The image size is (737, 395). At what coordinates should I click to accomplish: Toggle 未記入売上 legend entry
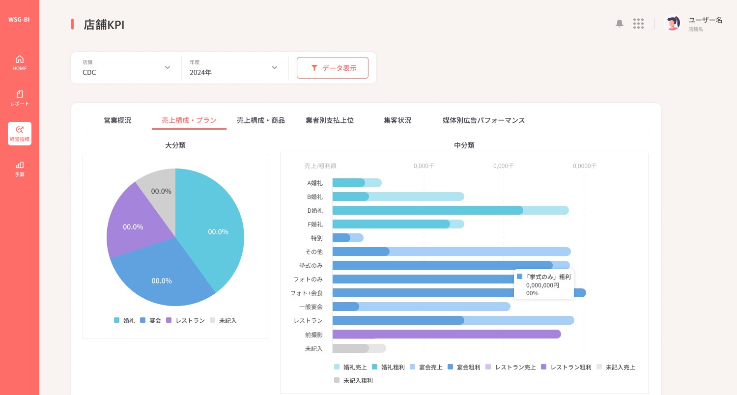616,367
